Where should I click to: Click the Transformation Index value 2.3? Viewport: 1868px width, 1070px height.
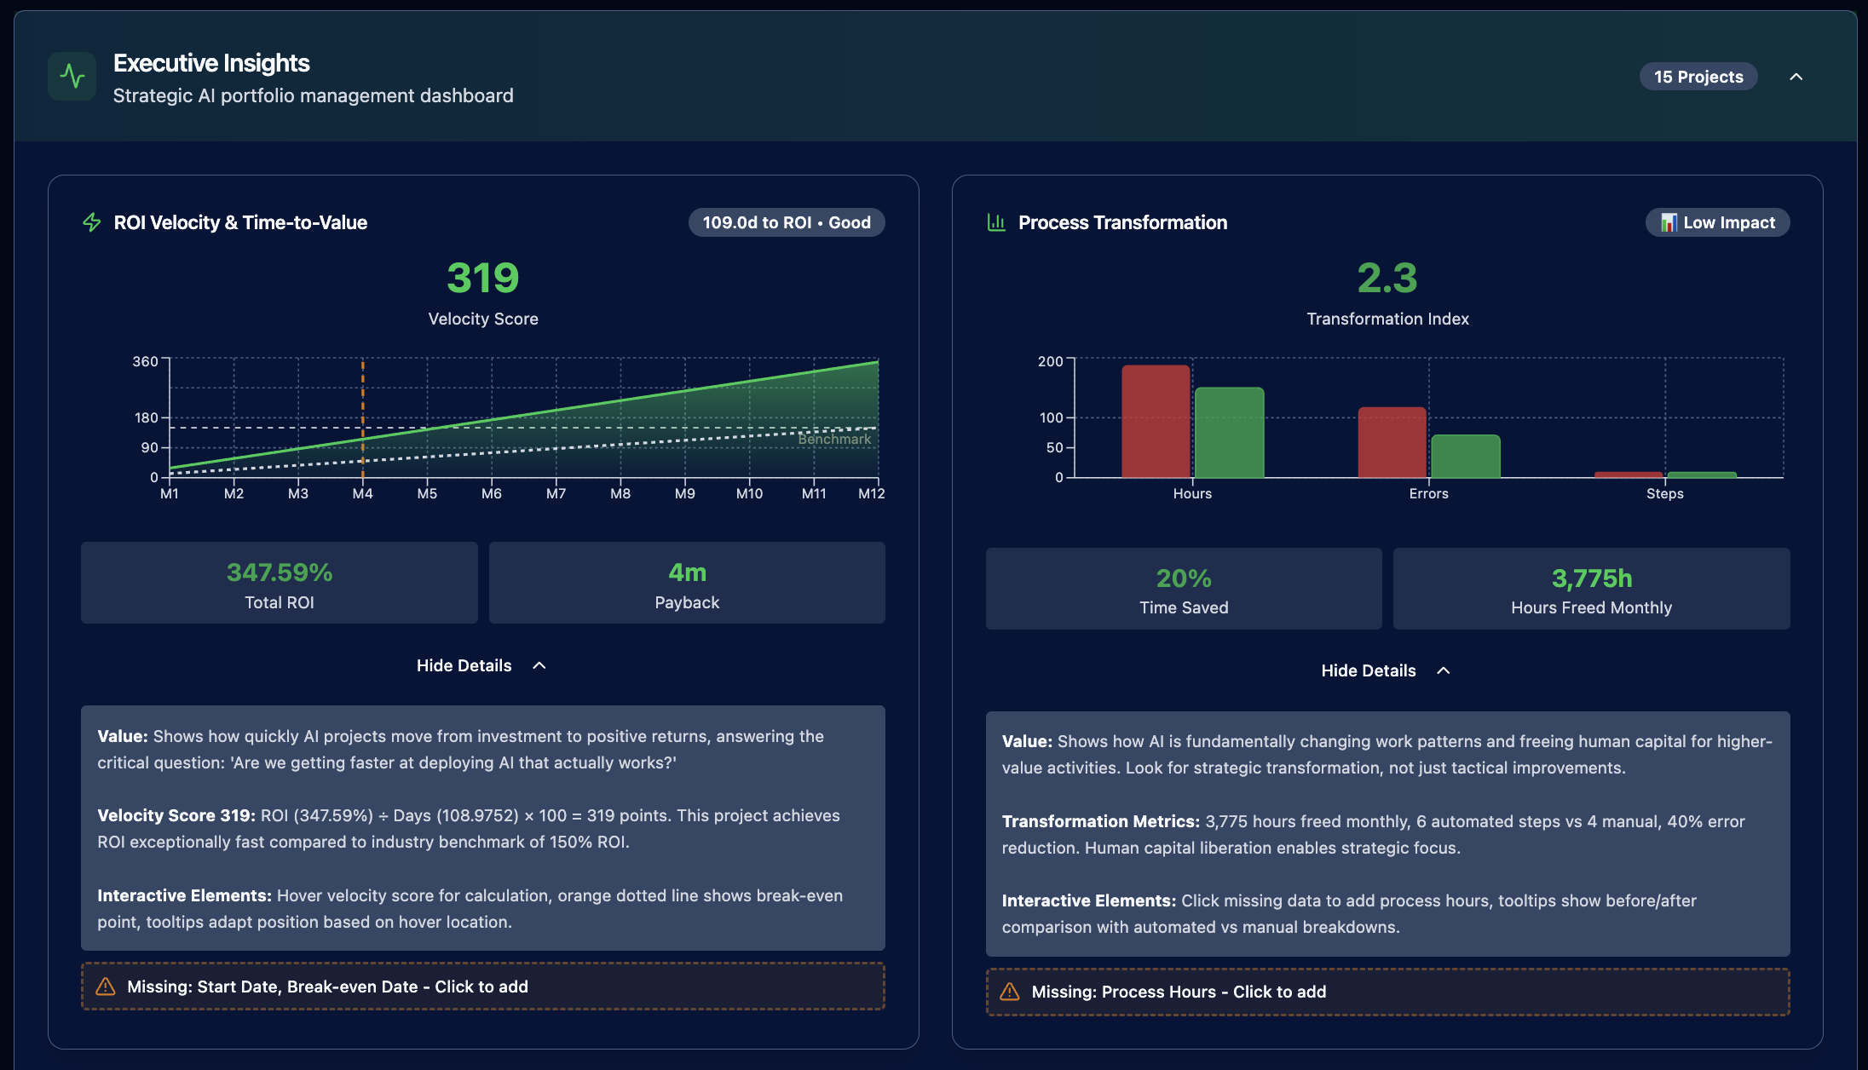[x=1387, y=279]
